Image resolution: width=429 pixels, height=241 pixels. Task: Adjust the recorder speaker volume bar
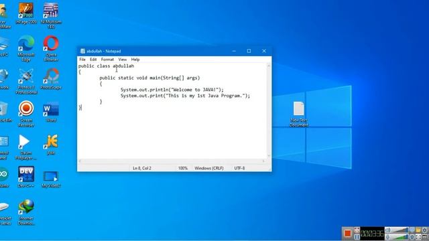400,230
